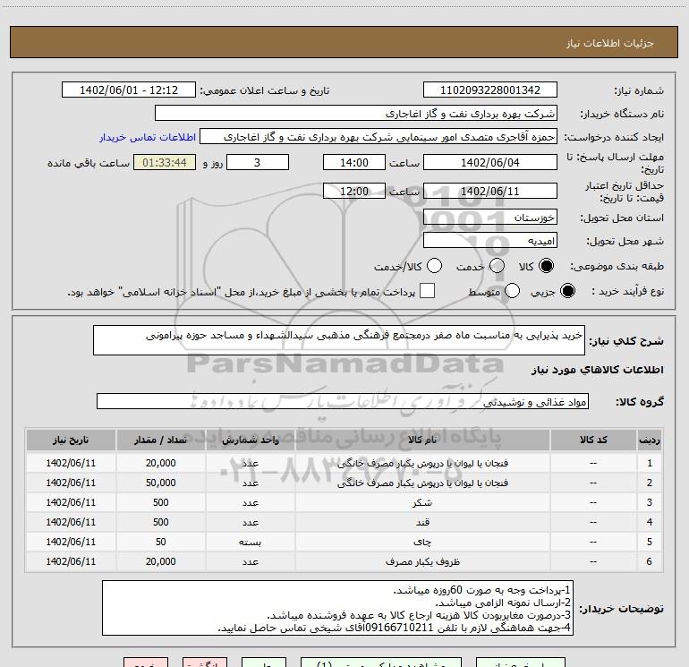Screen dimensions: 689x667
Task: Click the unit بسته in the چای row
Action: pos(250,543)
